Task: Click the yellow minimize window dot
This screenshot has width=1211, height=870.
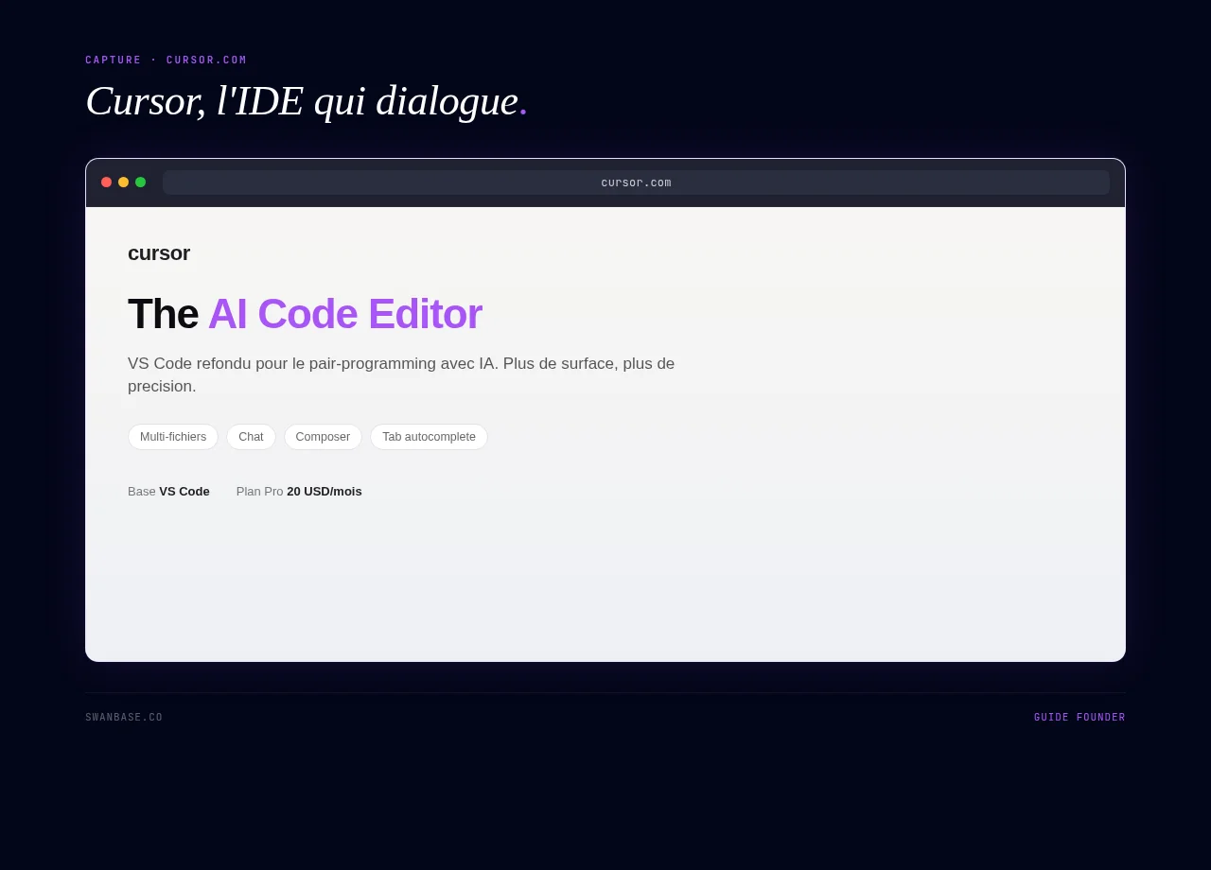Action: pos(124,183)
